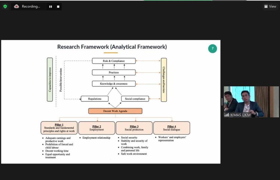Screen dimensions: 280x180
Task: Click the video panel resize handle
Action: click(222, 102)
